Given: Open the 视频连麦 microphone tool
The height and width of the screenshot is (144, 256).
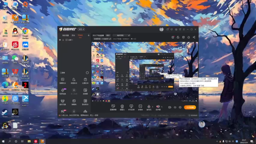Looking at the screenshot, I should (62, 92).
